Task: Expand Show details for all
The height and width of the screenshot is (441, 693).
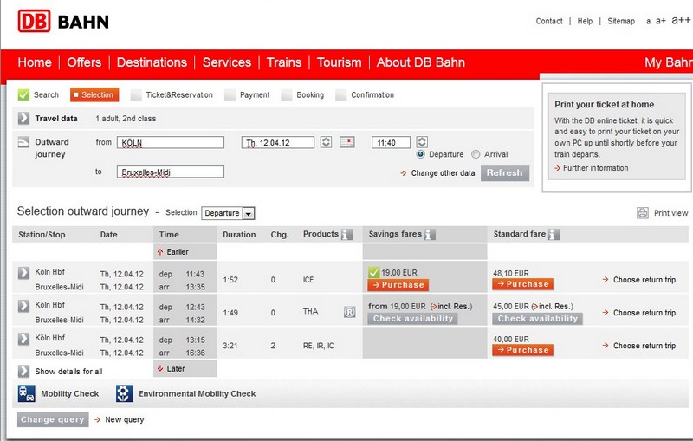Action: pyautogui.click(x=23, y=371)
